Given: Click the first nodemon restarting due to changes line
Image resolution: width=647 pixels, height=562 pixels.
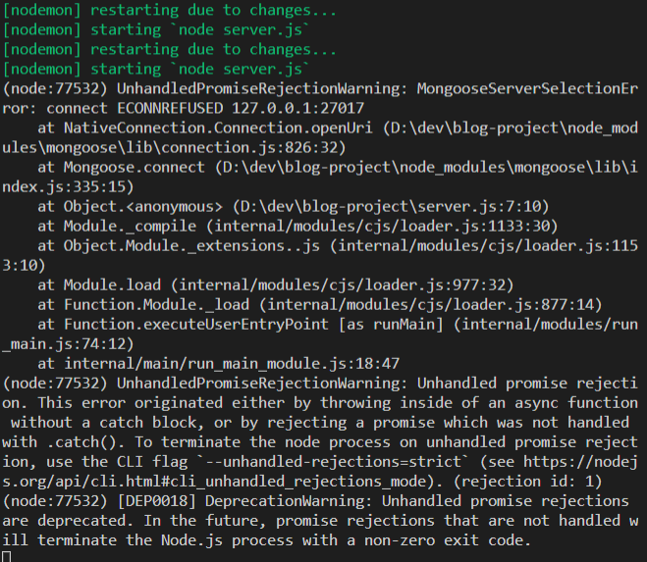Looking at the screenshot, I should click(x=170, y=10).
